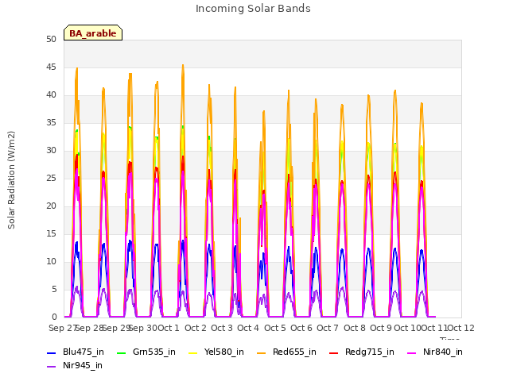Select the Red655_in legend label
The width and height of the screenshot is (509, 381).
294,352
